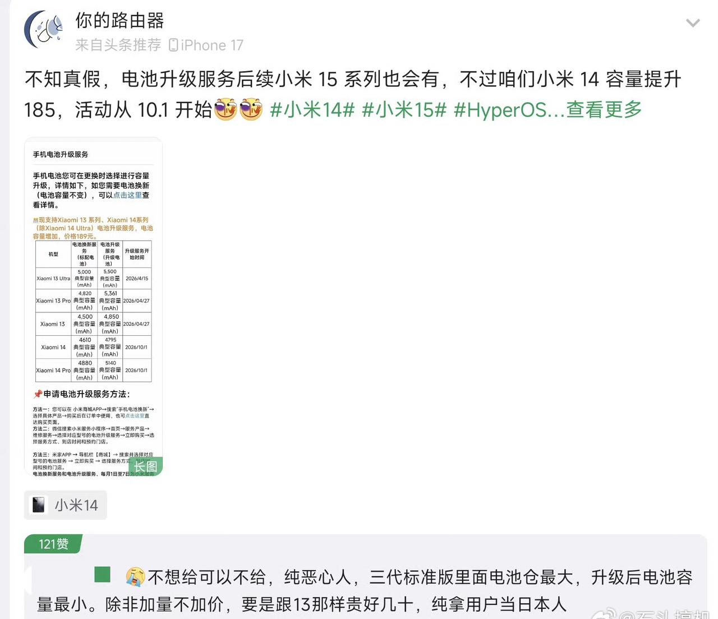Tap the iPhone 17 device label
The image size is (718, 619).
click(212, 45)
